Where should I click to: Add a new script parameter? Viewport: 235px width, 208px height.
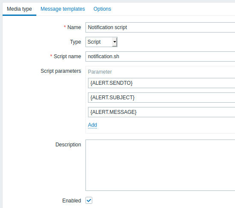pyautogui.click(x=92, y=125)
